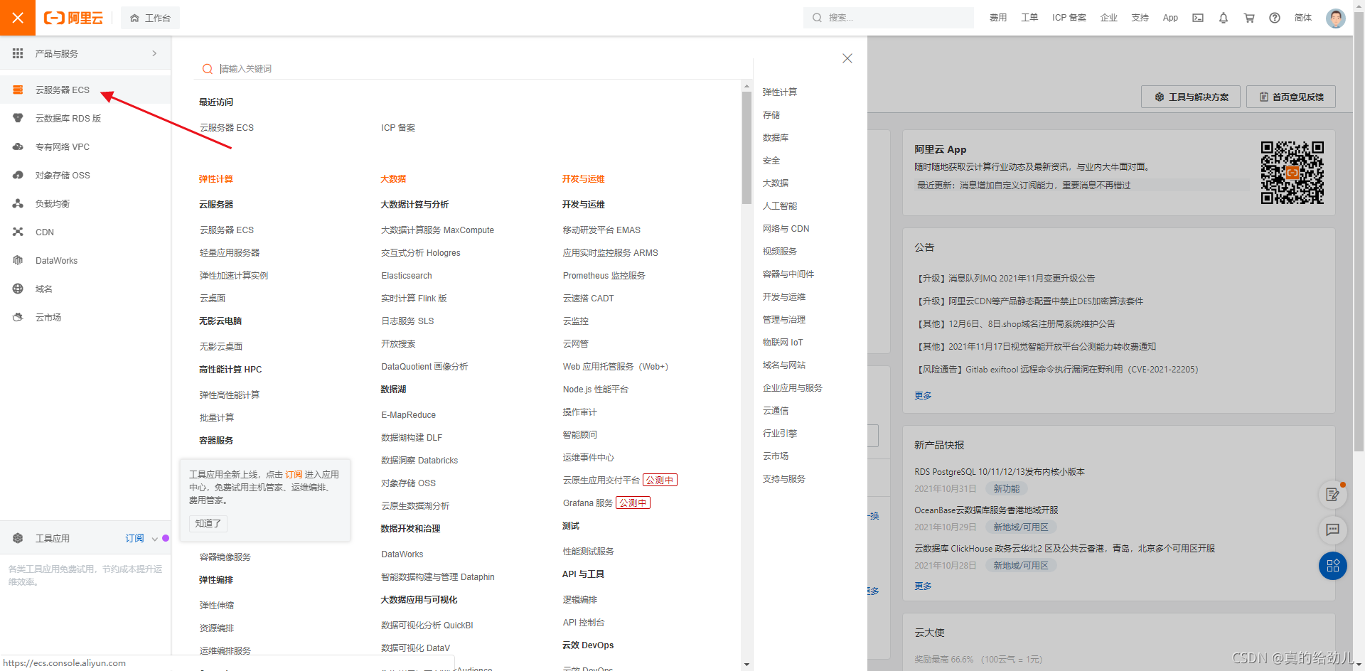
Task: Open the 专有网络 VPC sidebar icon
Action: coord(18,147)
